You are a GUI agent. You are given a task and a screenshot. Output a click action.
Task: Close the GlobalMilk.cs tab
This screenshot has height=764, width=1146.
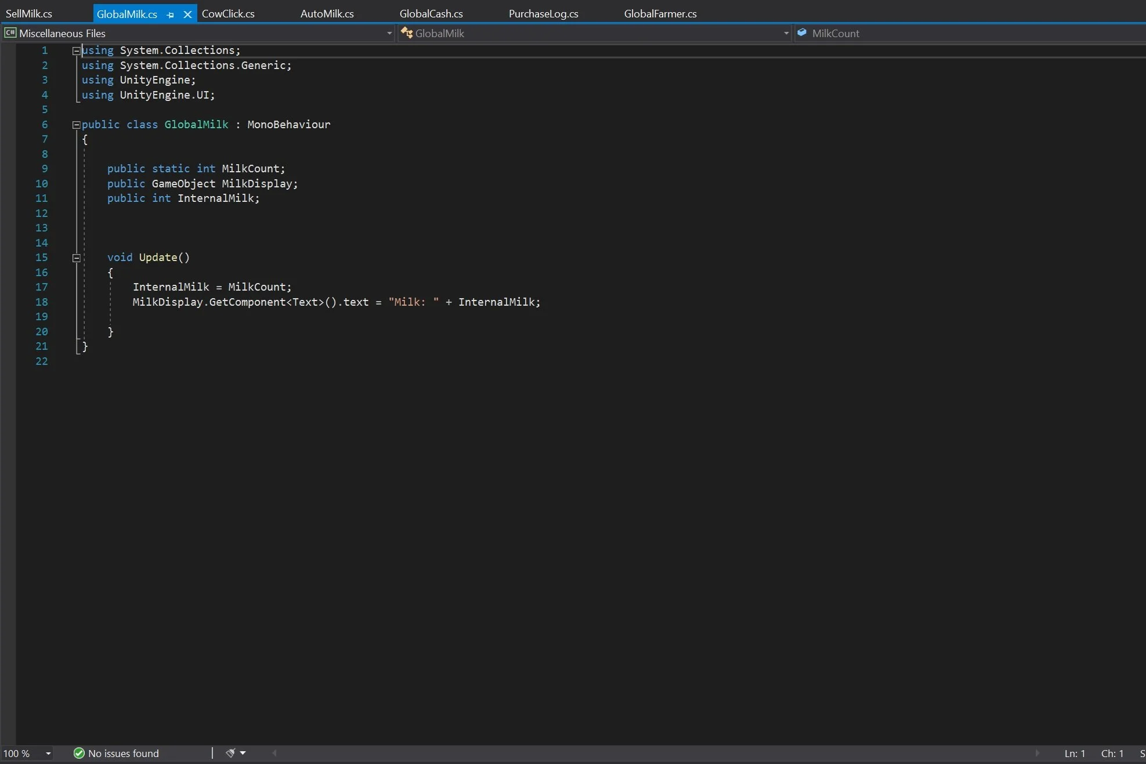click(187, 15)
